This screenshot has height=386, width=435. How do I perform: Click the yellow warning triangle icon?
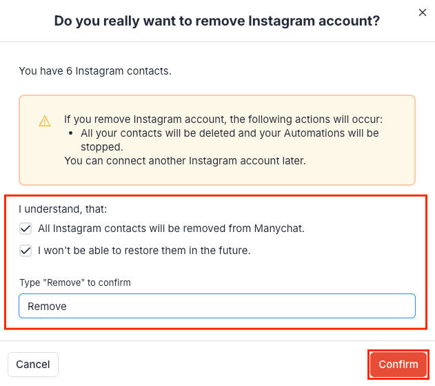pyautogui.click(x=45, y=121)
